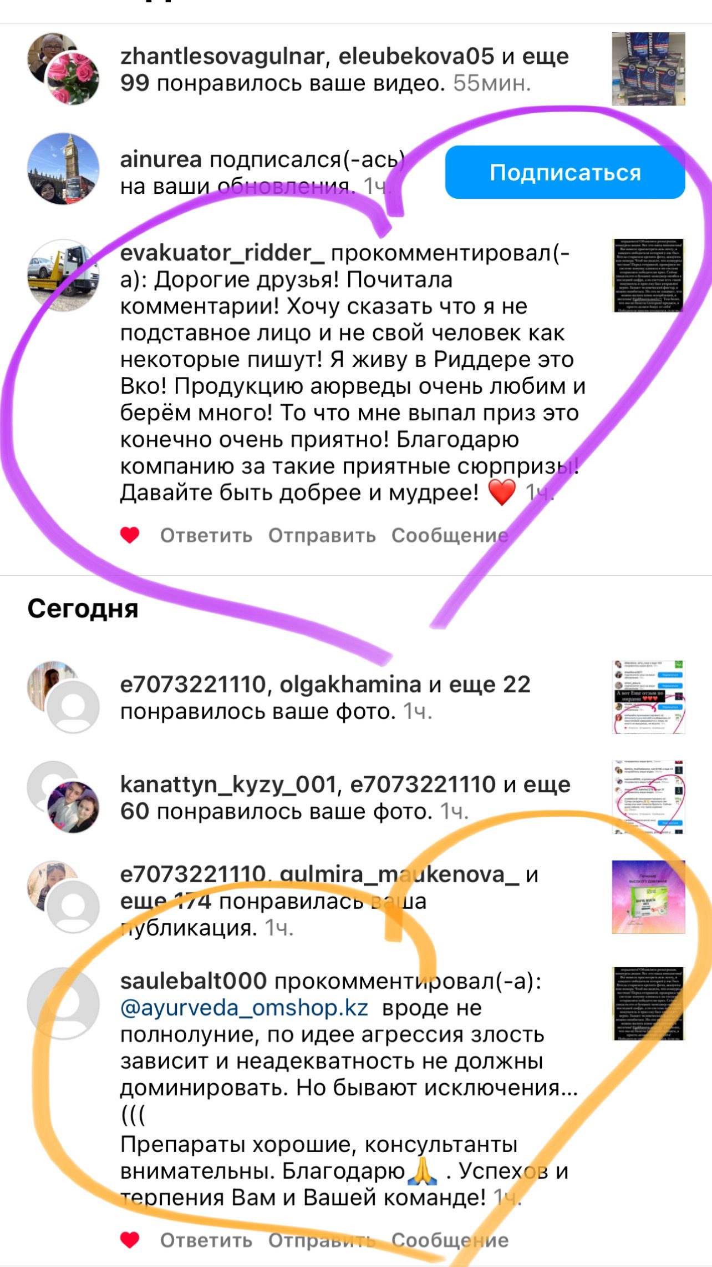The image size is (712, 1267).
Task: Click Ответить under saulebalt000 comment
Action: [x=206, y=1240]
